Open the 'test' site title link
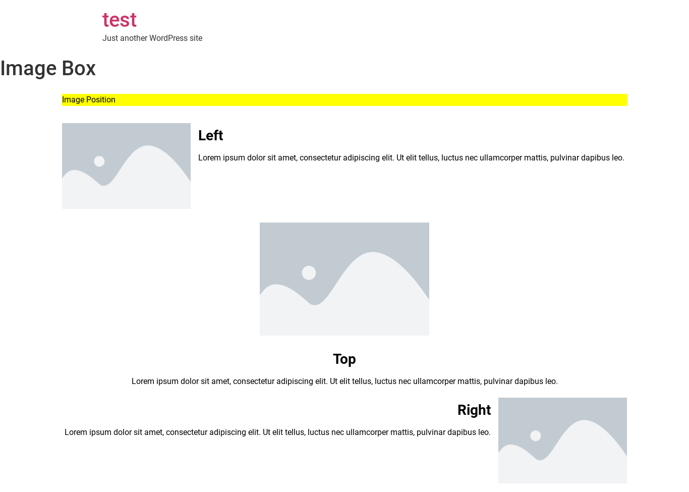 (x=119, y=20)
